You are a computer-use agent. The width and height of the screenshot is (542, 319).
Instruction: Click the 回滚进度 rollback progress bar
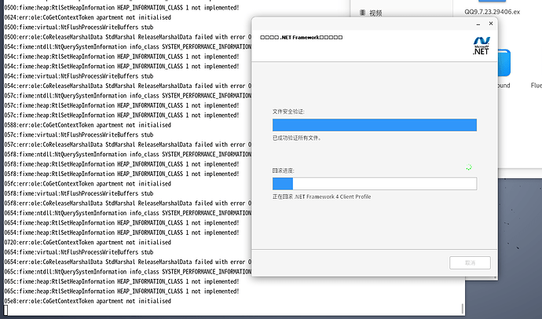[x=375, y=184]
